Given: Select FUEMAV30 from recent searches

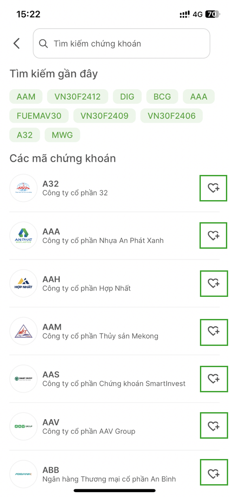Looking at the screenshot, I should pyautogui.click(x=40, y=116).
